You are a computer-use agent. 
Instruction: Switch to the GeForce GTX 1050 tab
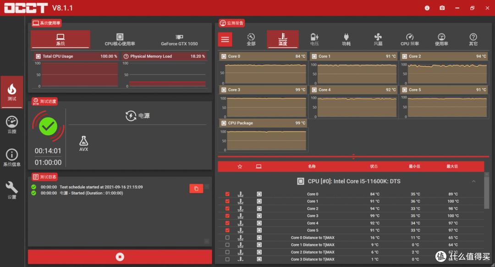(179, 39)
